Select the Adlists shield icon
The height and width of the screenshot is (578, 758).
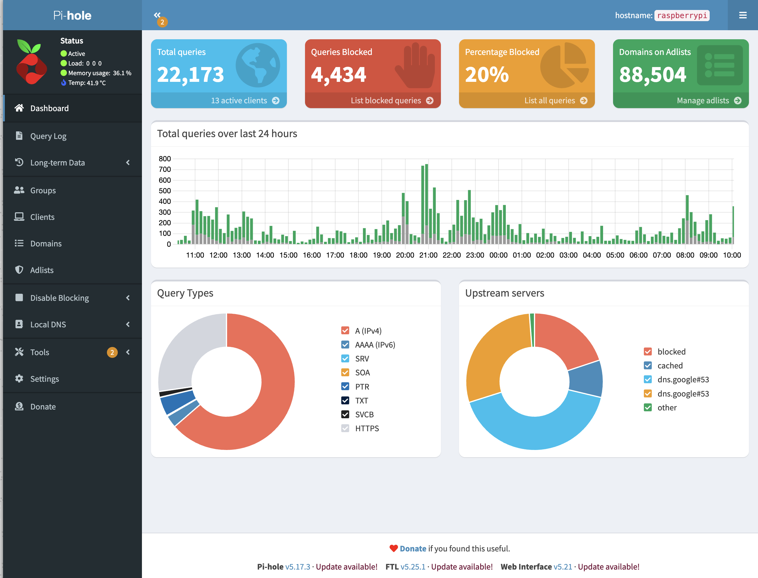[20, 270]
